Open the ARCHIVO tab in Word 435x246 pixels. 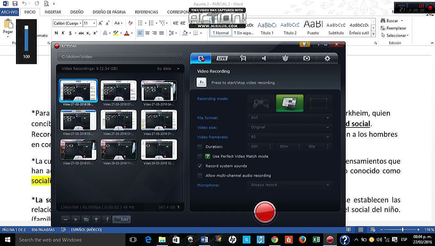[x=9, y=12]
